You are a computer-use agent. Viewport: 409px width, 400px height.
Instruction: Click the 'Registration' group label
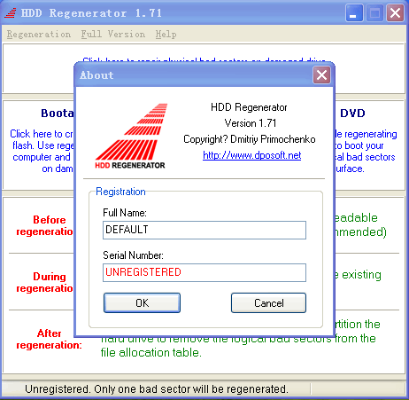coord(120,192)
